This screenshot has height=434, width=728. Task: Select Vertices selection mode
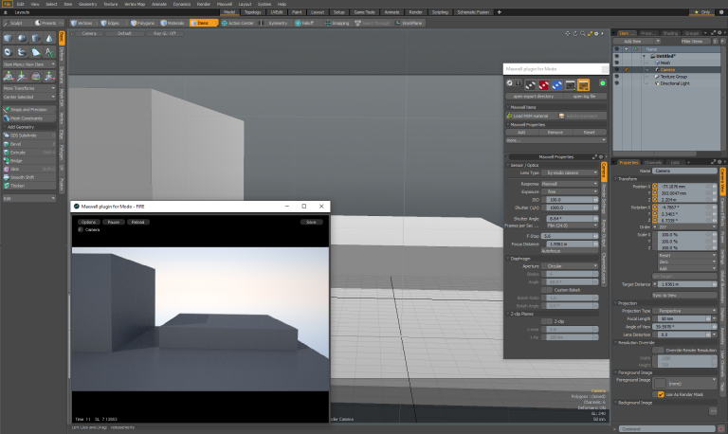point(82,23)
